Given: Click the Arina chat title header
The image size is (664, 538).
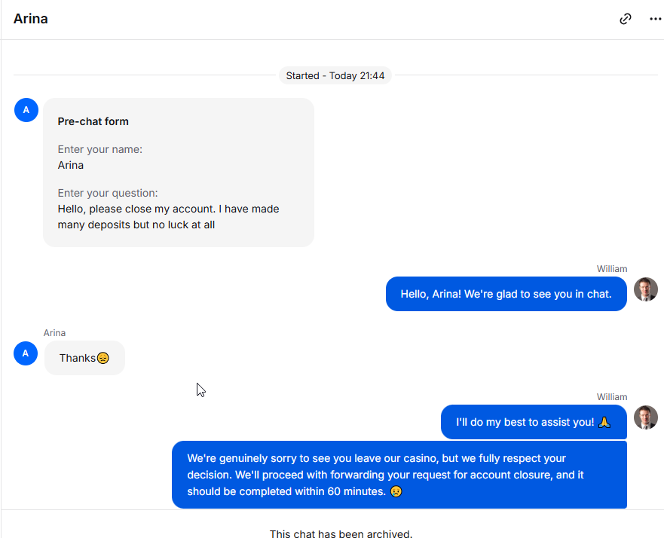Looking at the screenshot, I should (30, 19).
